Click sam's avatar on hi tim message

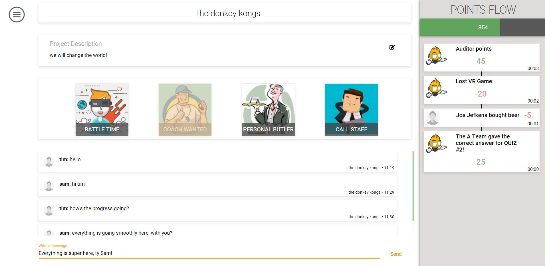49,186
